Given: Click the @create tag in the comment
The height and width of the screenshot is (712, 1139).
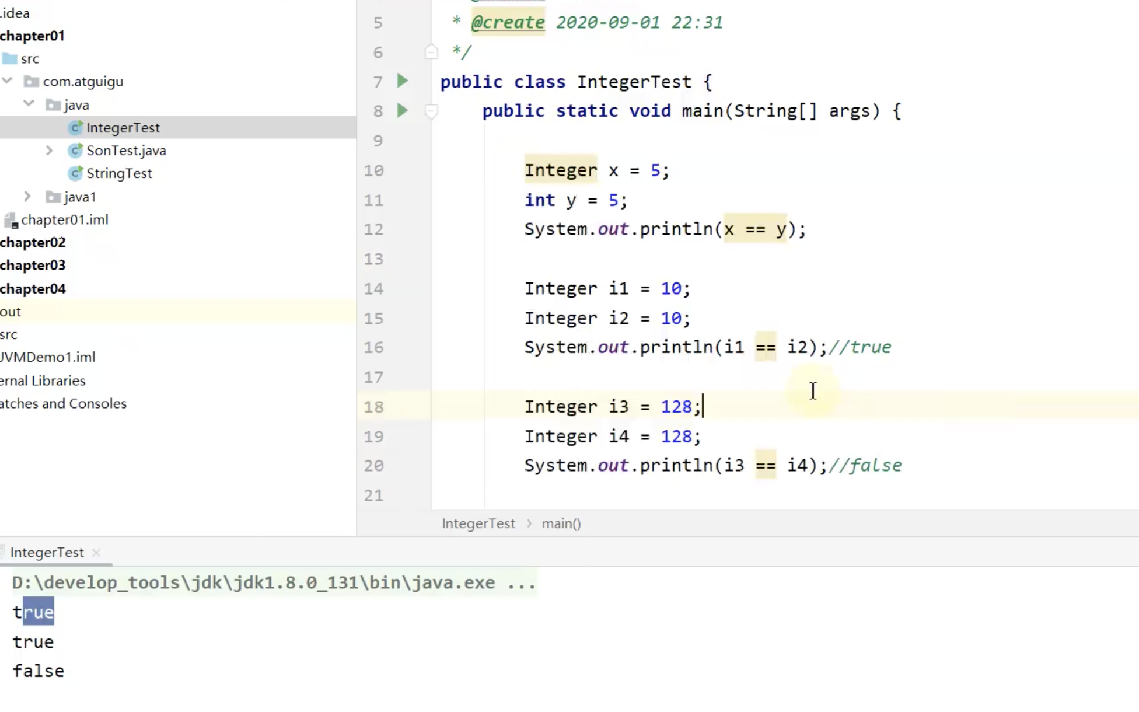Looking at the screenshot, I should [508, 22].
